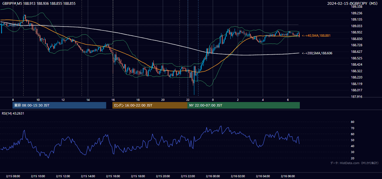Click price axis value 189.338
Screen dimensions: 382x179
tap(357, 7)
